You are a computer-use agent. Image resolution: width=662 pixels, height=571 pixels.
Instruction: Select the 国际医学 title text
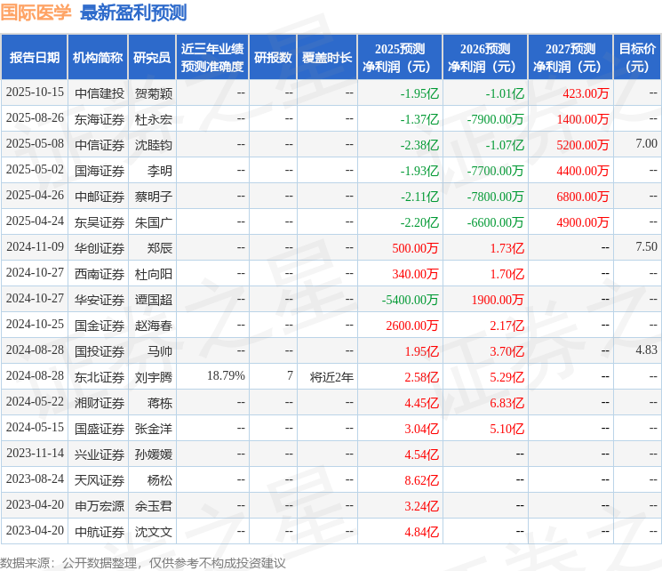point(36,12)
